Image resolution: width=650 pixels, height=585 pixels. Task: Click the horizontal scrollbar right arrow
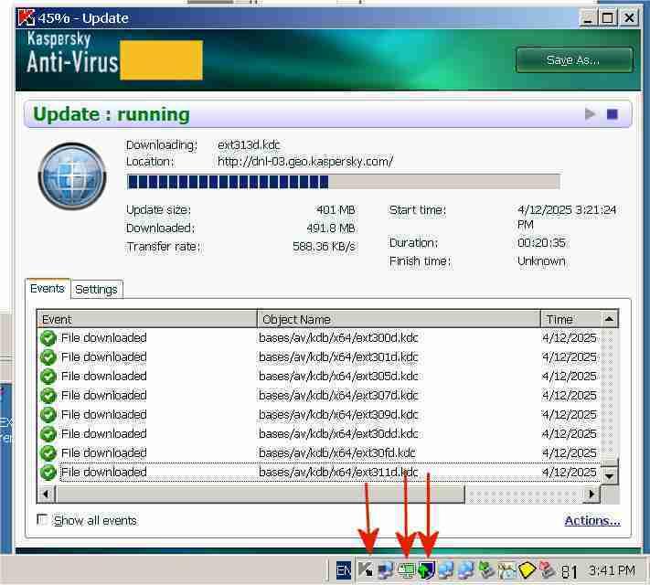[591, 494]
